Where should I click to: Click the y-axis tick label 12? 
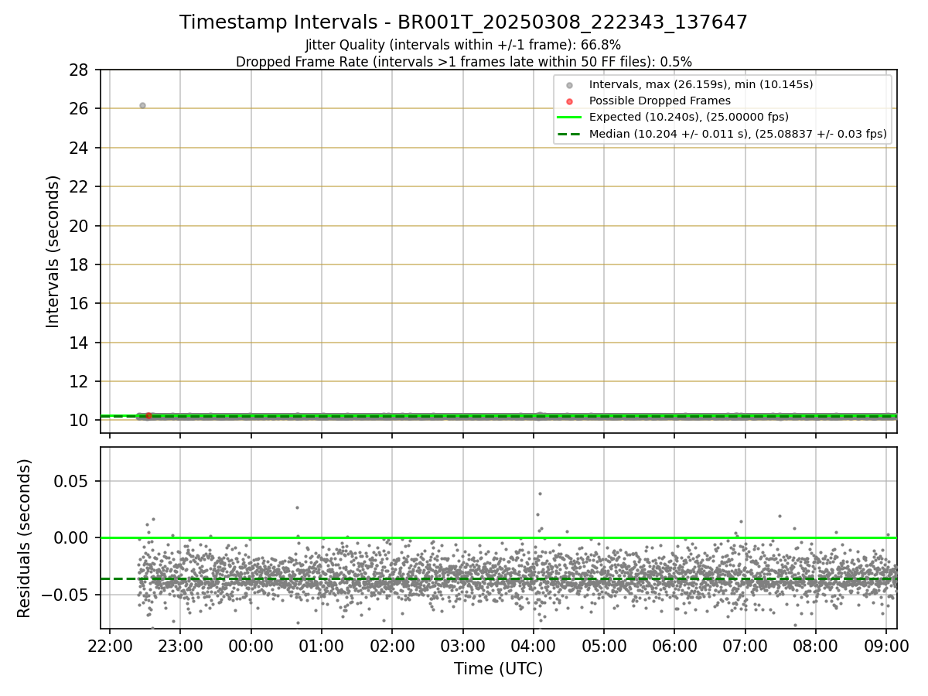tap(80, 381)
